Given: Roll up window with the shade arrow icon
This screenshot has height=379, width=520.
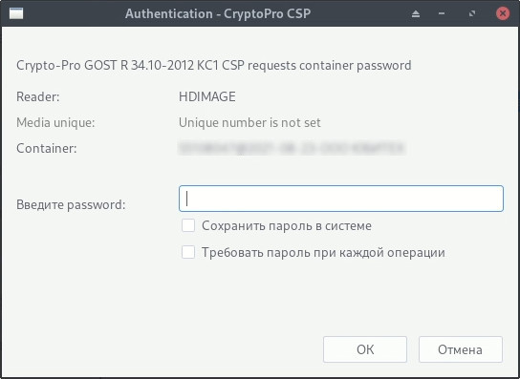Looking at the screenshot, I should click(x=416, y=14).
